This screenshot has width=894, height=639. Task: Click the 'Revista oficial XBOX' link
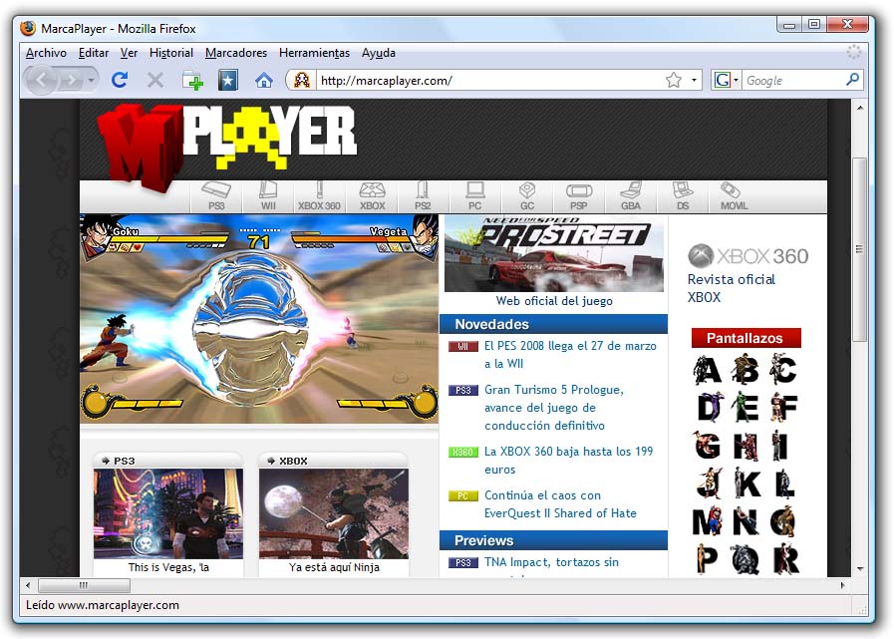click(x=731, y=288)
